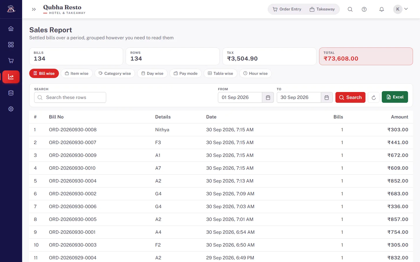This screenshot has width=420, height=262.
Task: Export report with Excel button
Action: (x=395, y=97)
